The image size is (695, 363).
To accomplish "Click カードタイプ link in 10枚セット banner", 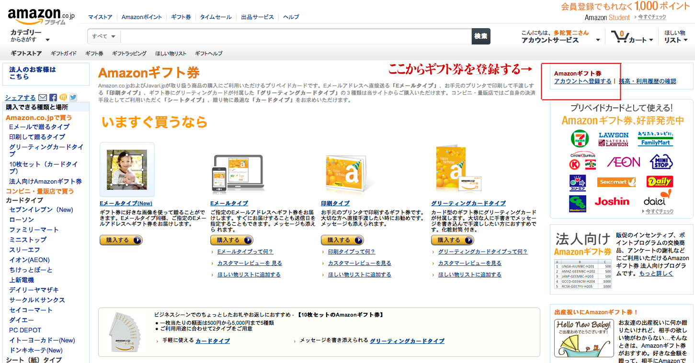I will coord(213,341).
